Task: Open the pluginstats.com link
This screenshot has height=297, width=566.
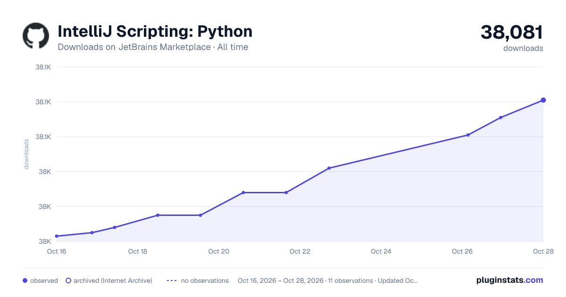Action: (510, 280)
